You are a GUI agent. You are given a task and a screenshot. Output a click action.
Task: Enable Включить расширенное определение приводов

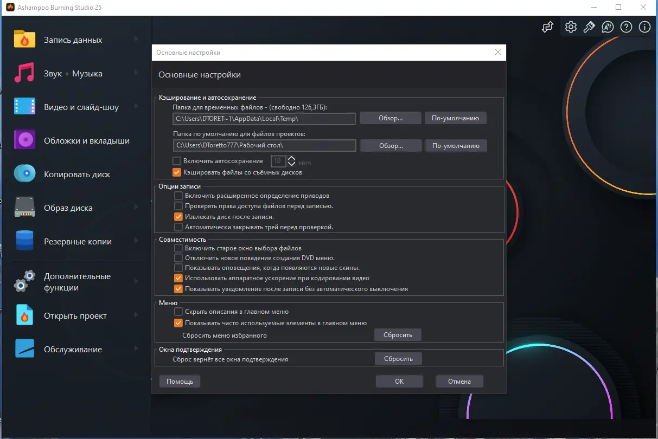178,195
